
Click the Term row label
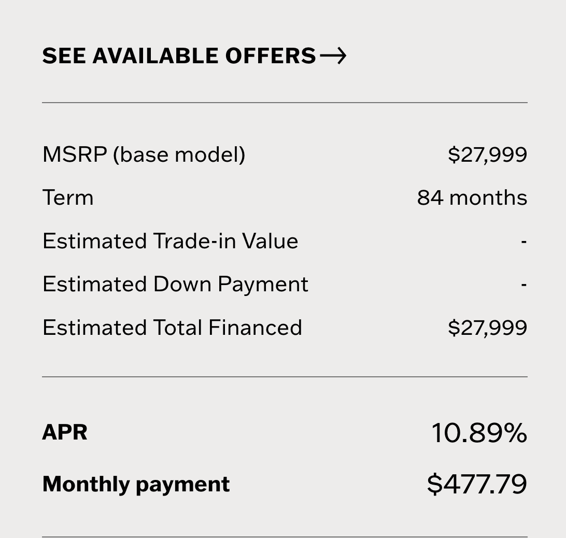(x=68, y=197)
